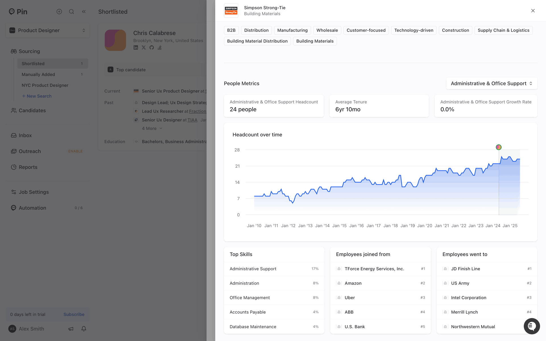This screenshot has width=546, height=341.
Task: Open Chris Calabrese's Stack Overflow icon
Action: click(x=160, y=47)
